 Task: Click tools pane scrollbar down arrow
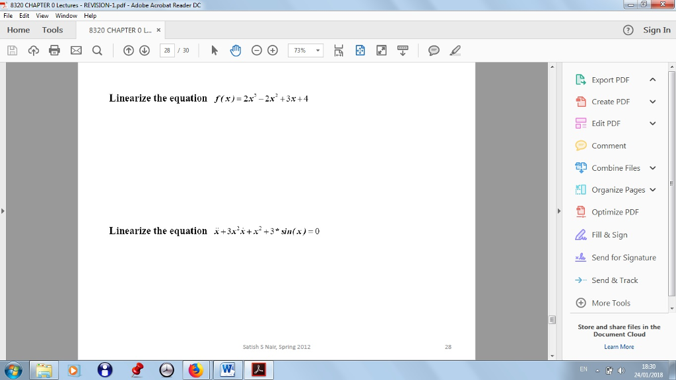click(671, 309)
